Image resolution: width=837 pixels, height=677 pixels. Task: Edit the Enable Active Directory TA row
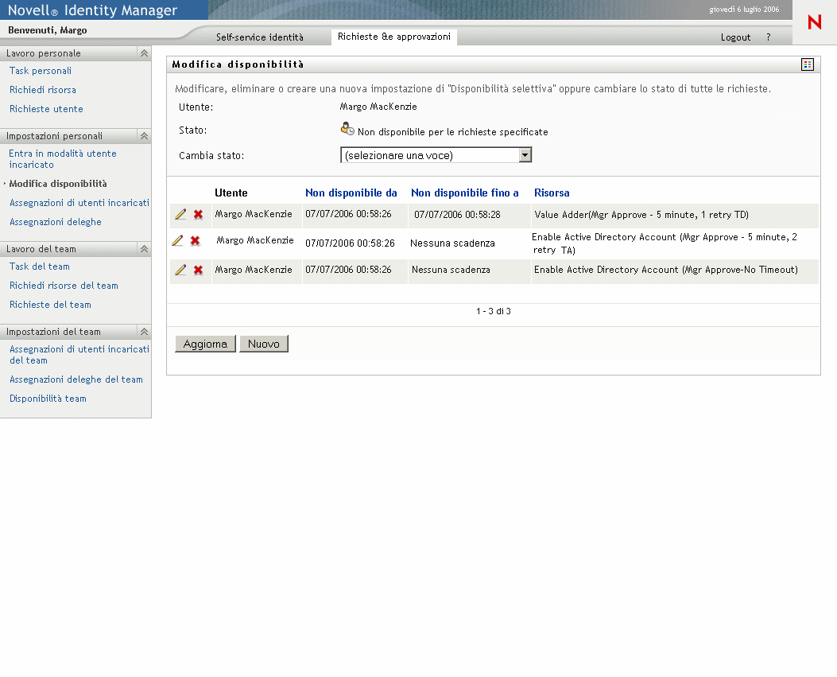pyautogui.click(x=177, y=240)
